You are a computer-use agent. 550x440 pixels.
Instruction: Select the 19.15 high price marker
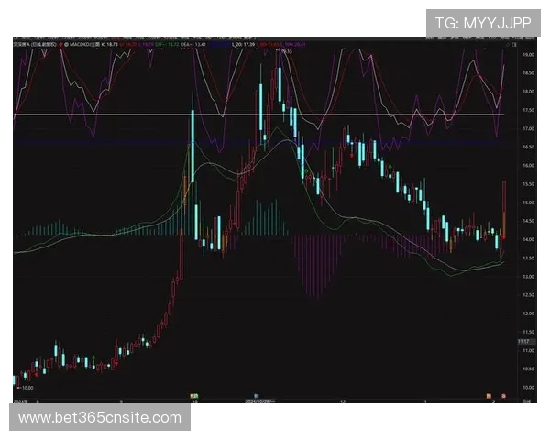(x=285, y=52)
